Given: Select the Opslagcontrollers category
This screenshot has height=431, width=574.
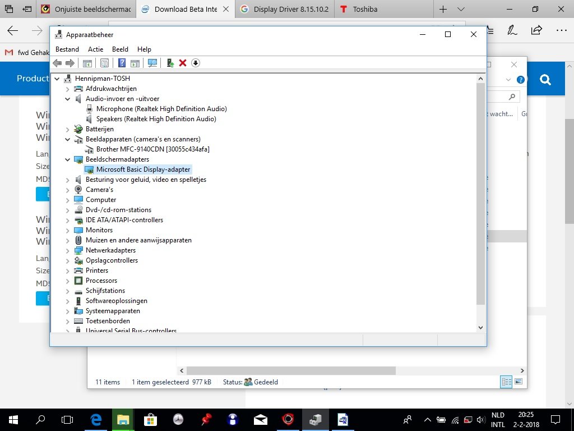Looking at the screenshot, I should 112,260.
